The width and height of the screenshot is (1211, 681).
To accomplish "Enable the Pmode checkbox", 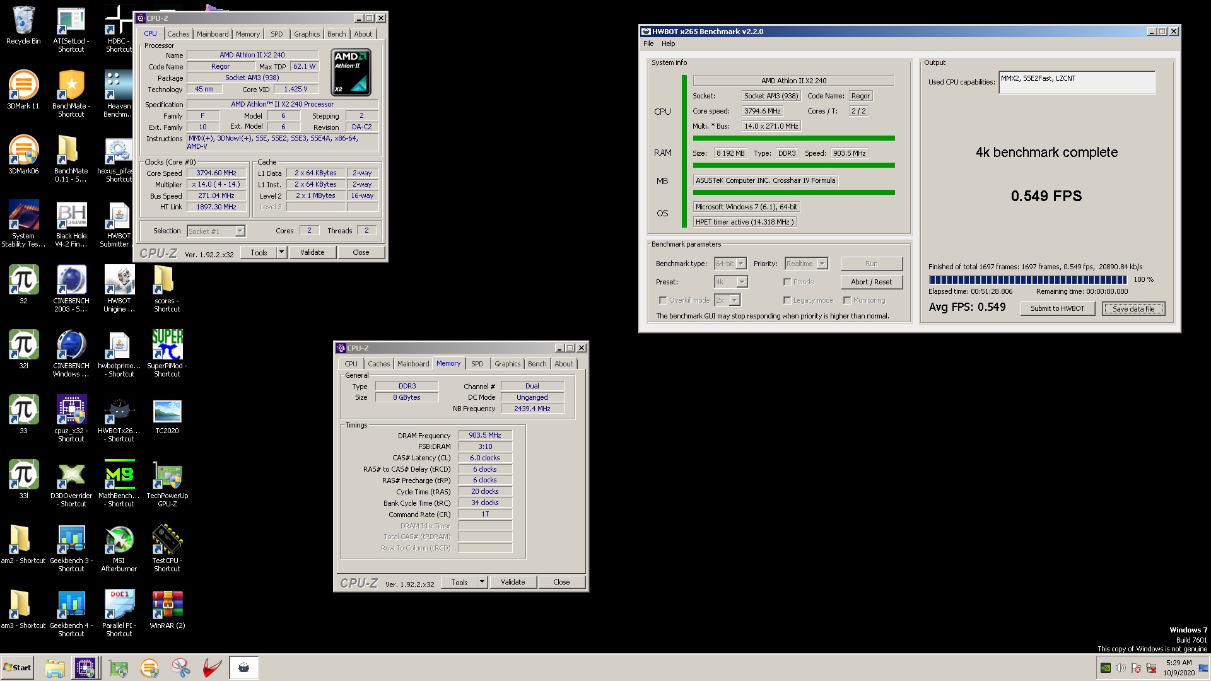I will (787, 282).
